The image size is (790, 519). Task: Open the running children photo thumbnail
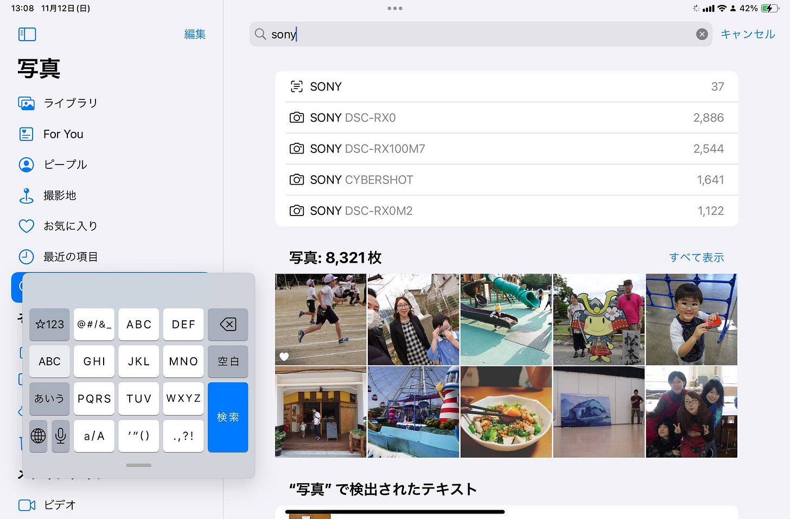321,319
